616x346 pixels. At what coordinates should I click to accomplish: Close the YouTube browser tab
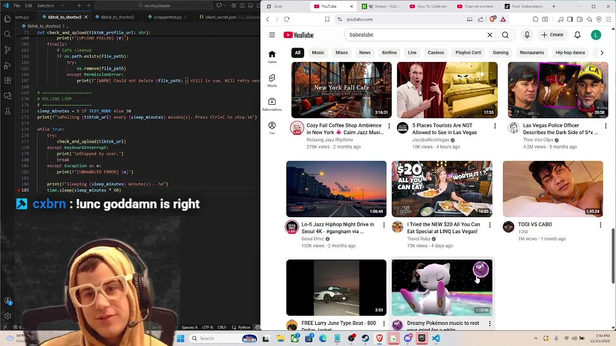351,6
